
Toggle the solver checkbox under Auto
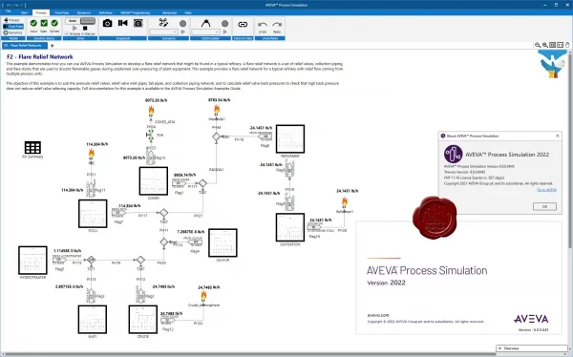point(67,33)
